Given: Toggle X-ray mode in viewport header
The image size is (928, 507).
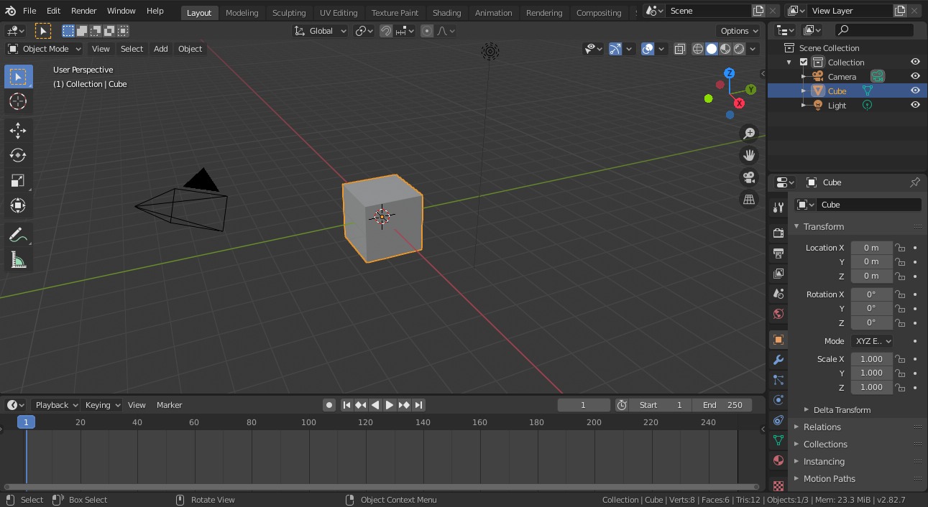Looking at the screenshot, I should click(x=680, y=49).
